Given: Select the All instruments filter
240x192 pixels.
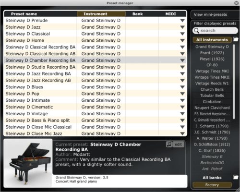Looking at the screenshot, I should click(212, 40).
